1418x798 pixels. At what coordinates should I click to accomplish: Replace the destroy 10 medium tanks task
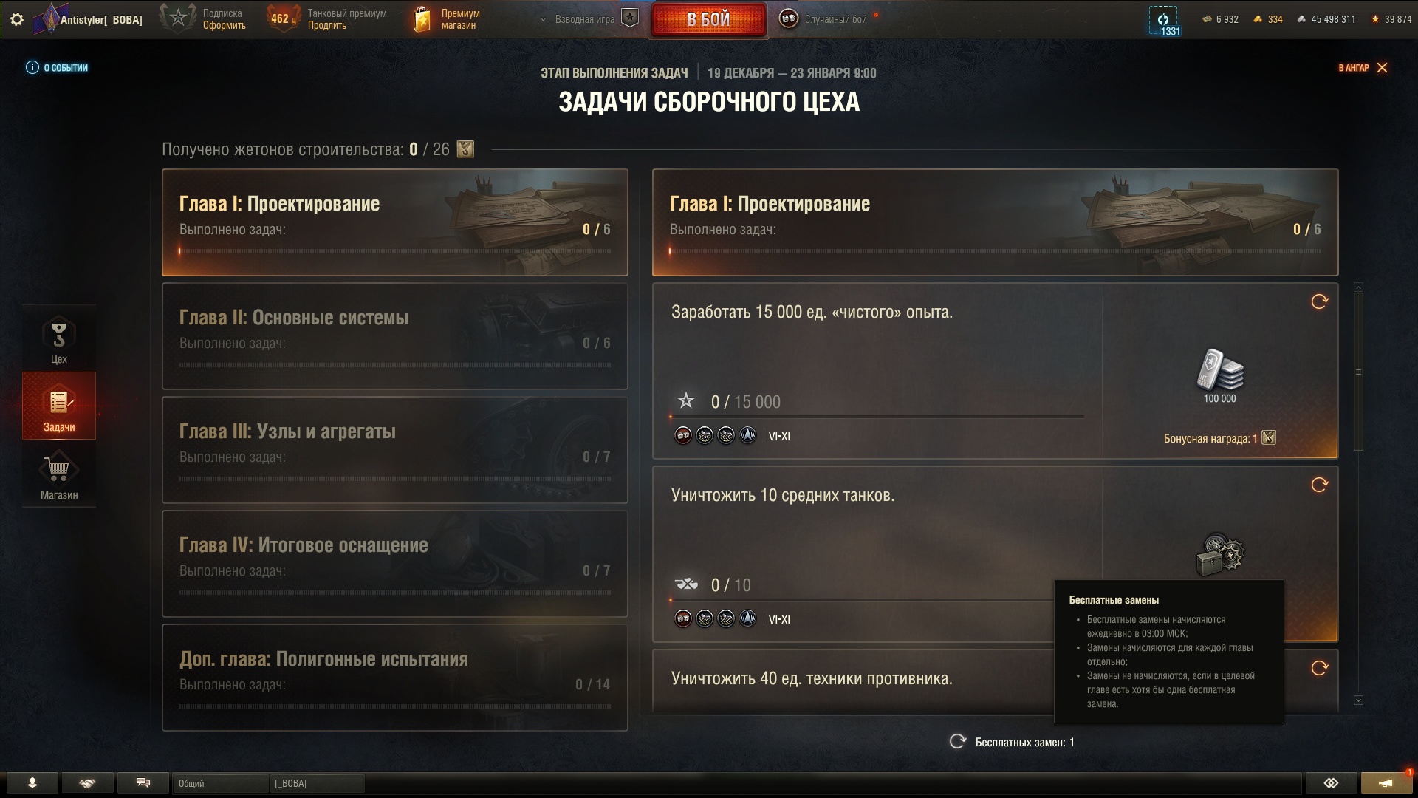(x=1319, y=485)
